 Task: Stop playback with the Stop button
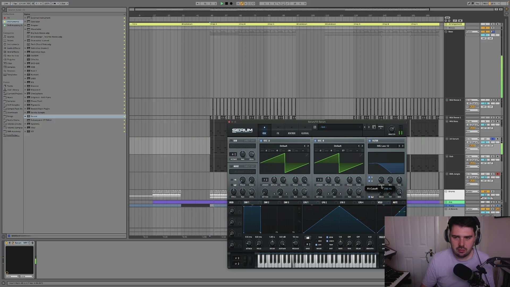[227, 3]
